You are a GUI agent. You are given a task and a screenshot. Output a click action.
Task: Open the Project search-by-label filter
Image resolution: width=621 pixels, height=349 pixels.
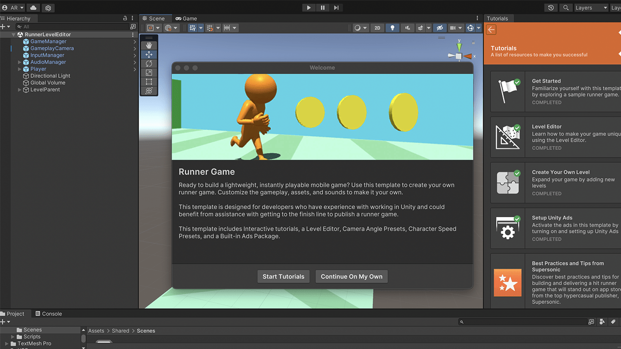click(613, 322)
